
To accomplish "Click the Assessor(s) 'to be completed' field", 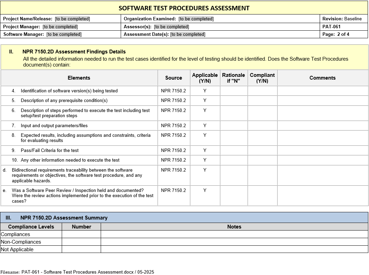I will click(x=171, y=27).
